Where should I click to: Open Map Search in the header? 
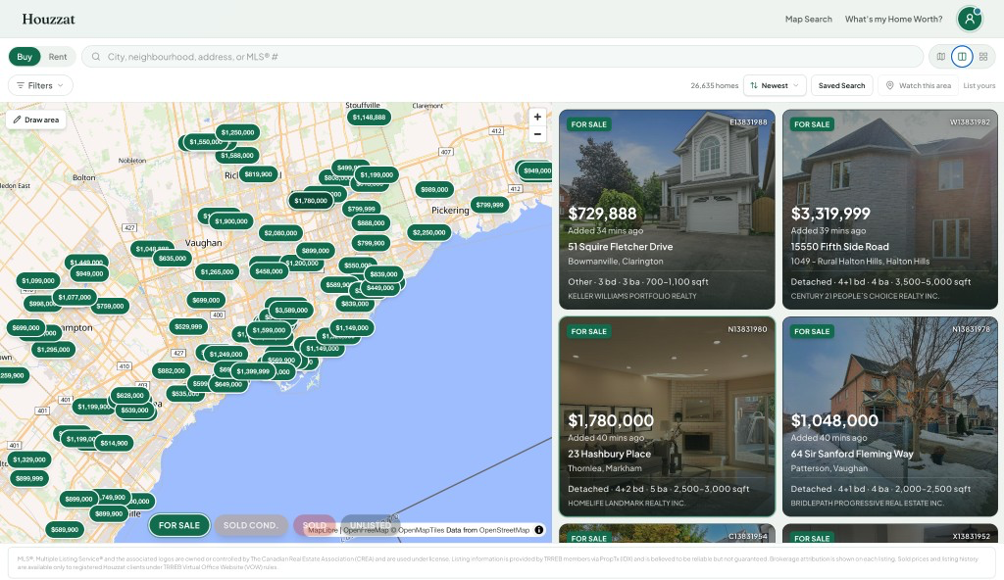tap(808, 20)
